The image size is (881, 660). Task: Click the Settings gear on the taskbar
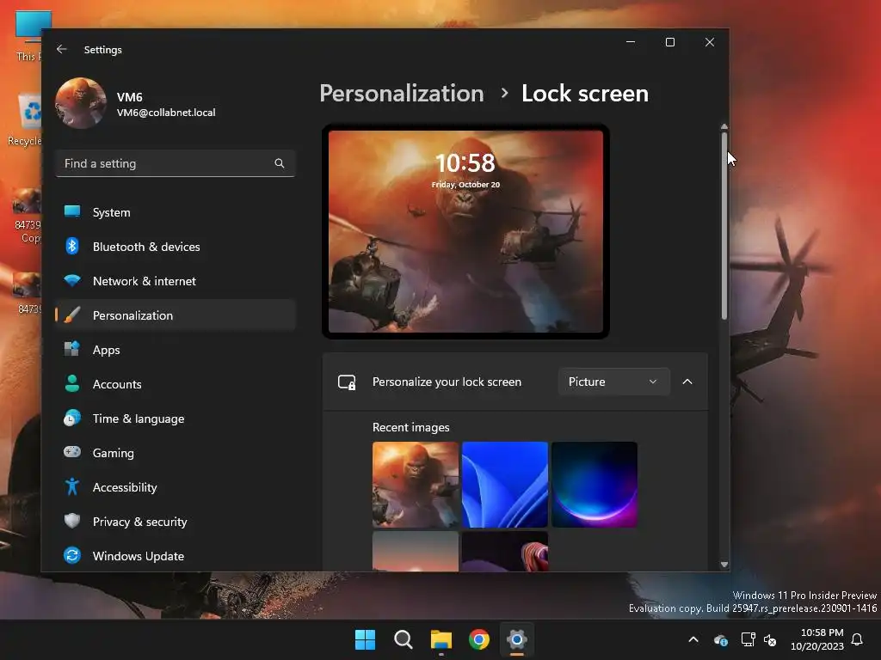coord(517,639)
